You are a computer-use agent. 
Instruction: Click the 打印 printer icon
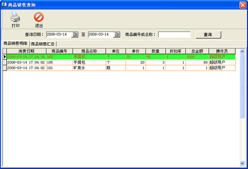coord(15,17)
